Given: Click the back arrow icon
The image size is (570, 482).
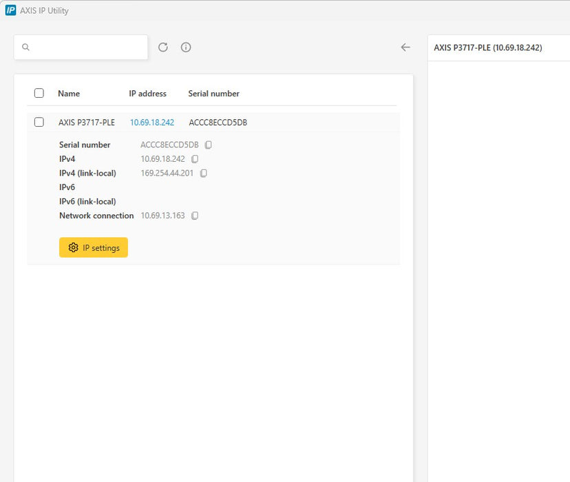Looking at the screenshot, I should pyautogui.click(x=405, y=48).
